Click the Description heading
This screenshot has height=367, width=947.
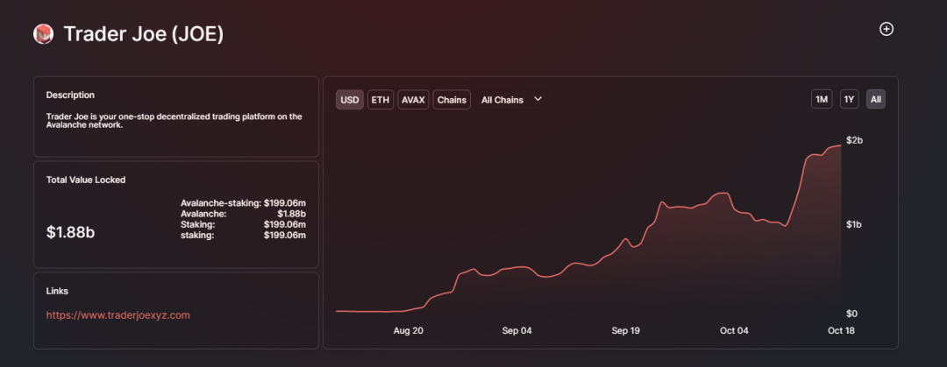(x=71, y=95)
